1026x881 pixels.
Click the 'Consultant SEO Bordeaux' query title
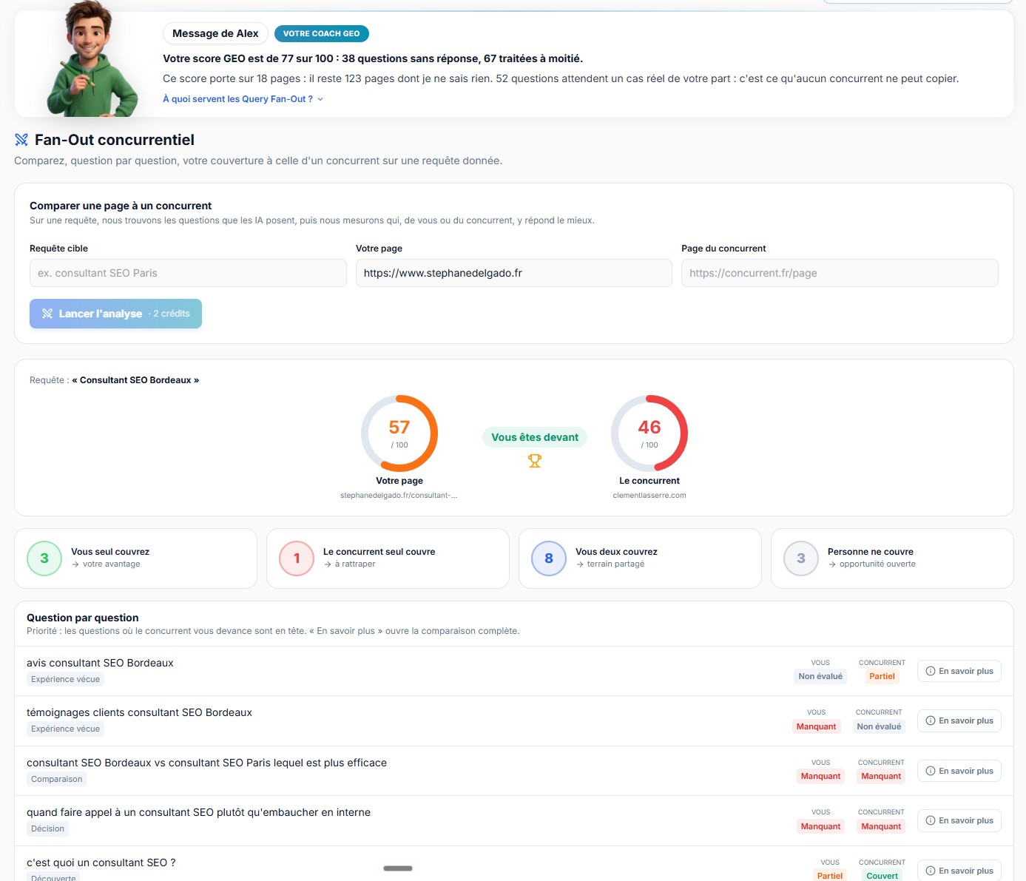point(135,380)
